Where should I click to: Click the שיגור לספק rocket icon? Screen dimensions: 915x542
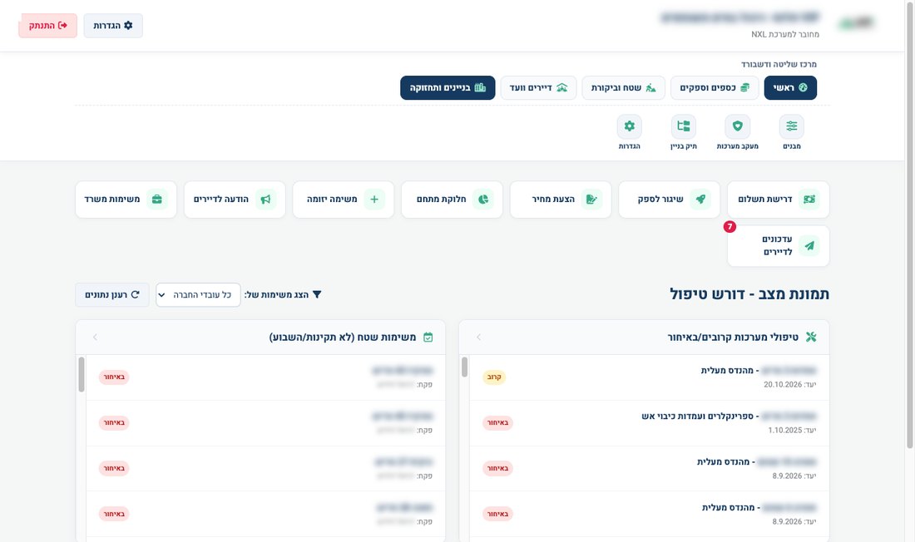[x=700, y=199]
